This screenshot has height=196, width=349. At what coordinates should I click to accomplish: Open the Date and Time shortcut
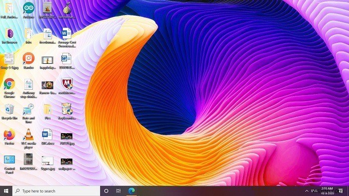click(x=28, y=110)
